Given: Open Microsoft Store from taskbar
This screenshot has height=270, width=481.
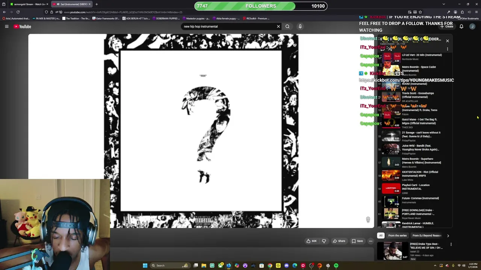Looking at the screenshot, I should click(x=262, y=265).
